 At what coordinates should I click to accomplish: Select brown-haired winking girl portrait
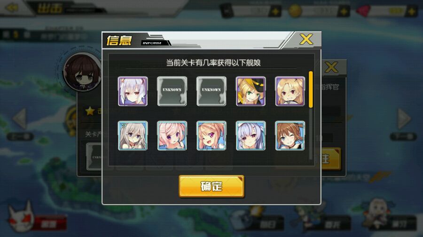pos(290,135)
